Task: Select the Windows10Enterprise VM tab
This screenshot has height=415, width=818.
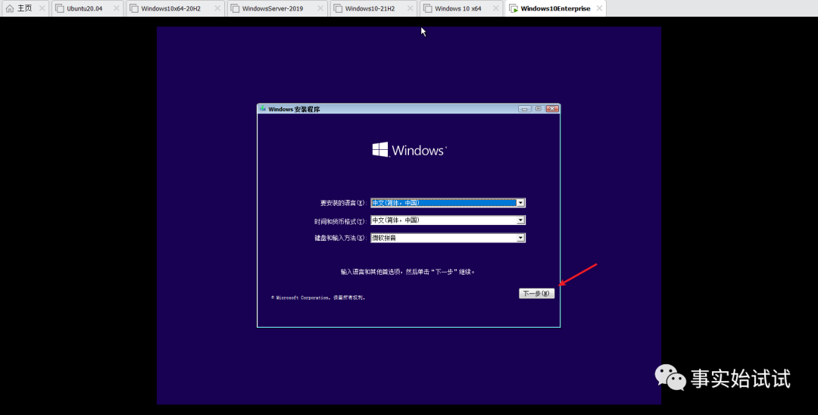Action: click(x=555, y=8)
